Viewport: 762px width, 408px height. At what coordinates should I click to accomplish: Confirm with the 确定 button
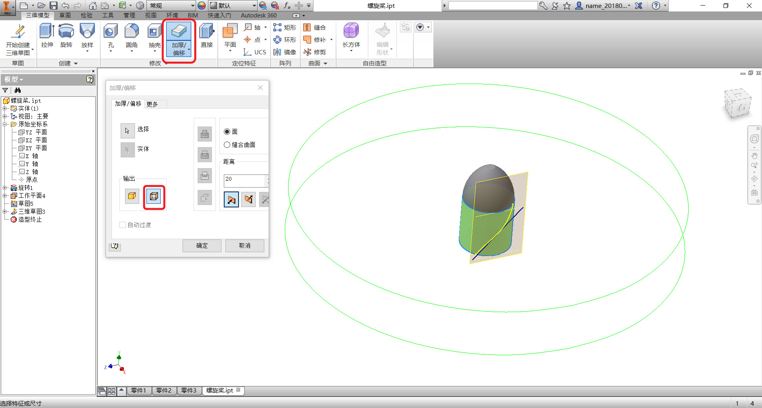click(x=202, y=246)
